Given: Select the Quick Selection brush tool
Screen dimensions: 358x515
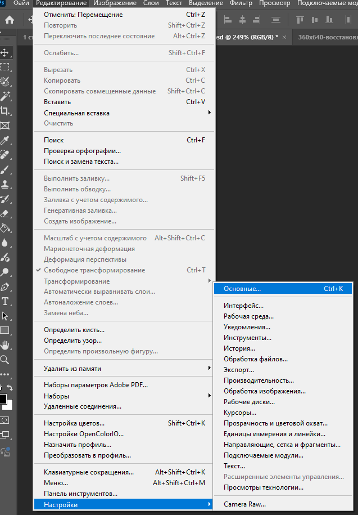Looking at the screenshot, I should (4, 82).
